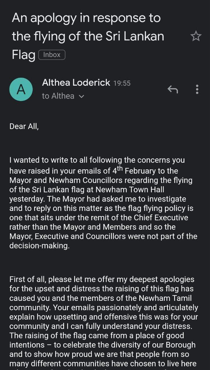Click the line starting 'I wanted to write'

tap(97, 160)
